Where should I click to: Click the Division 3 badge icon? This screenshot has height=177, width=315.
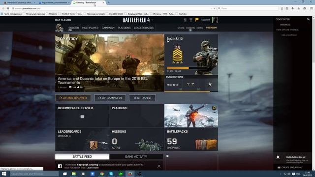[94, 146]
